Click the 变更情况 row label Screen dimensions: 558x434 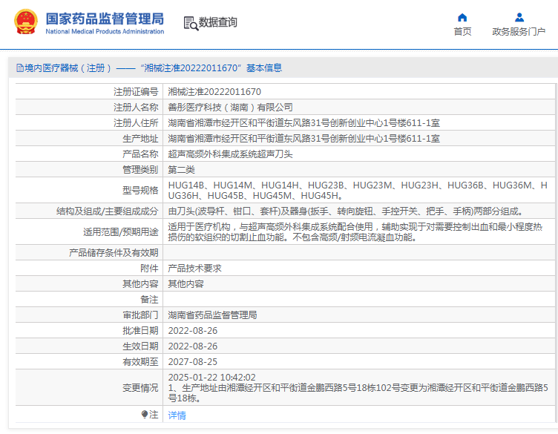(140, 387)
